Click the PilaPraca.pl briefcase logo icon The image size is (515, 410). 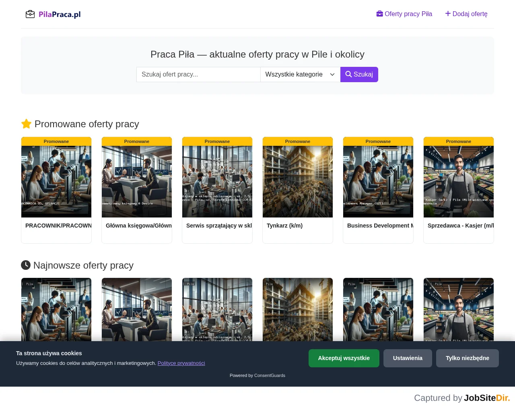pyautogui.click(x=30, y=14)
